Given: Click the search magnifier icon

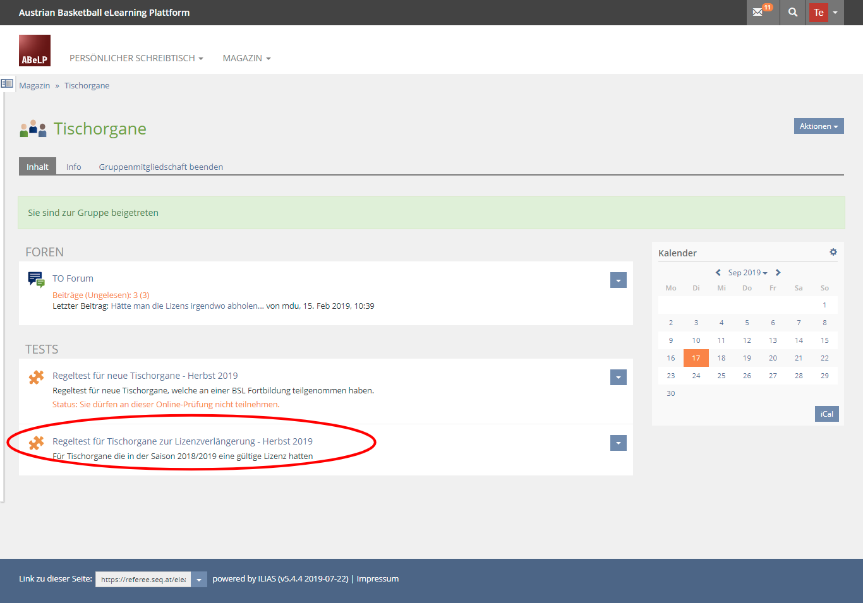Looking at the screenshot, I should coord(793,13).
